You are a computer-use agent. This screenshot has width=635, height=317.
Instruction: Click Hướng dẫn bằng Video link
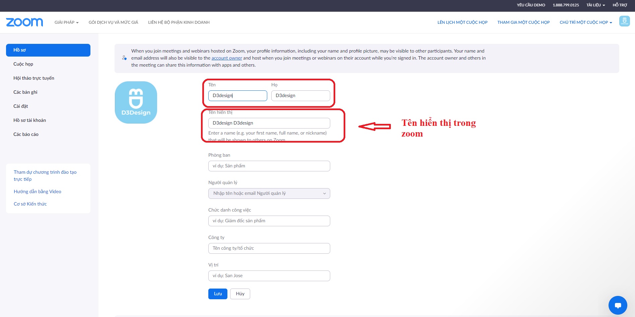[38, 191]
